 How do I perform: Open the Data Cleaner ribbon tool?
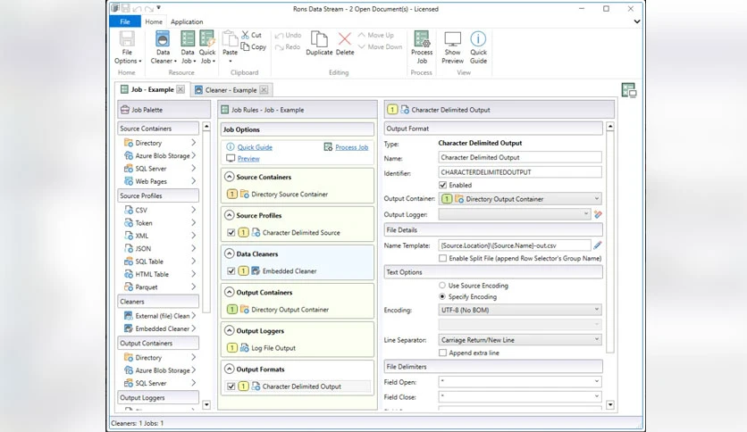pyautogui.click(x=163, y=47)
